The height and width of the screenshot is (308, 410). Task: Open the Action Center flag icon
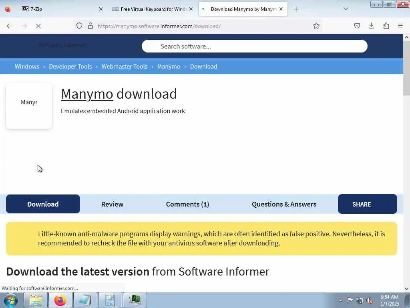pos(350,300)
